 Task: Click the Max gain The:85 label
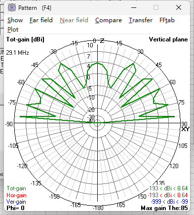click(164, 208)
